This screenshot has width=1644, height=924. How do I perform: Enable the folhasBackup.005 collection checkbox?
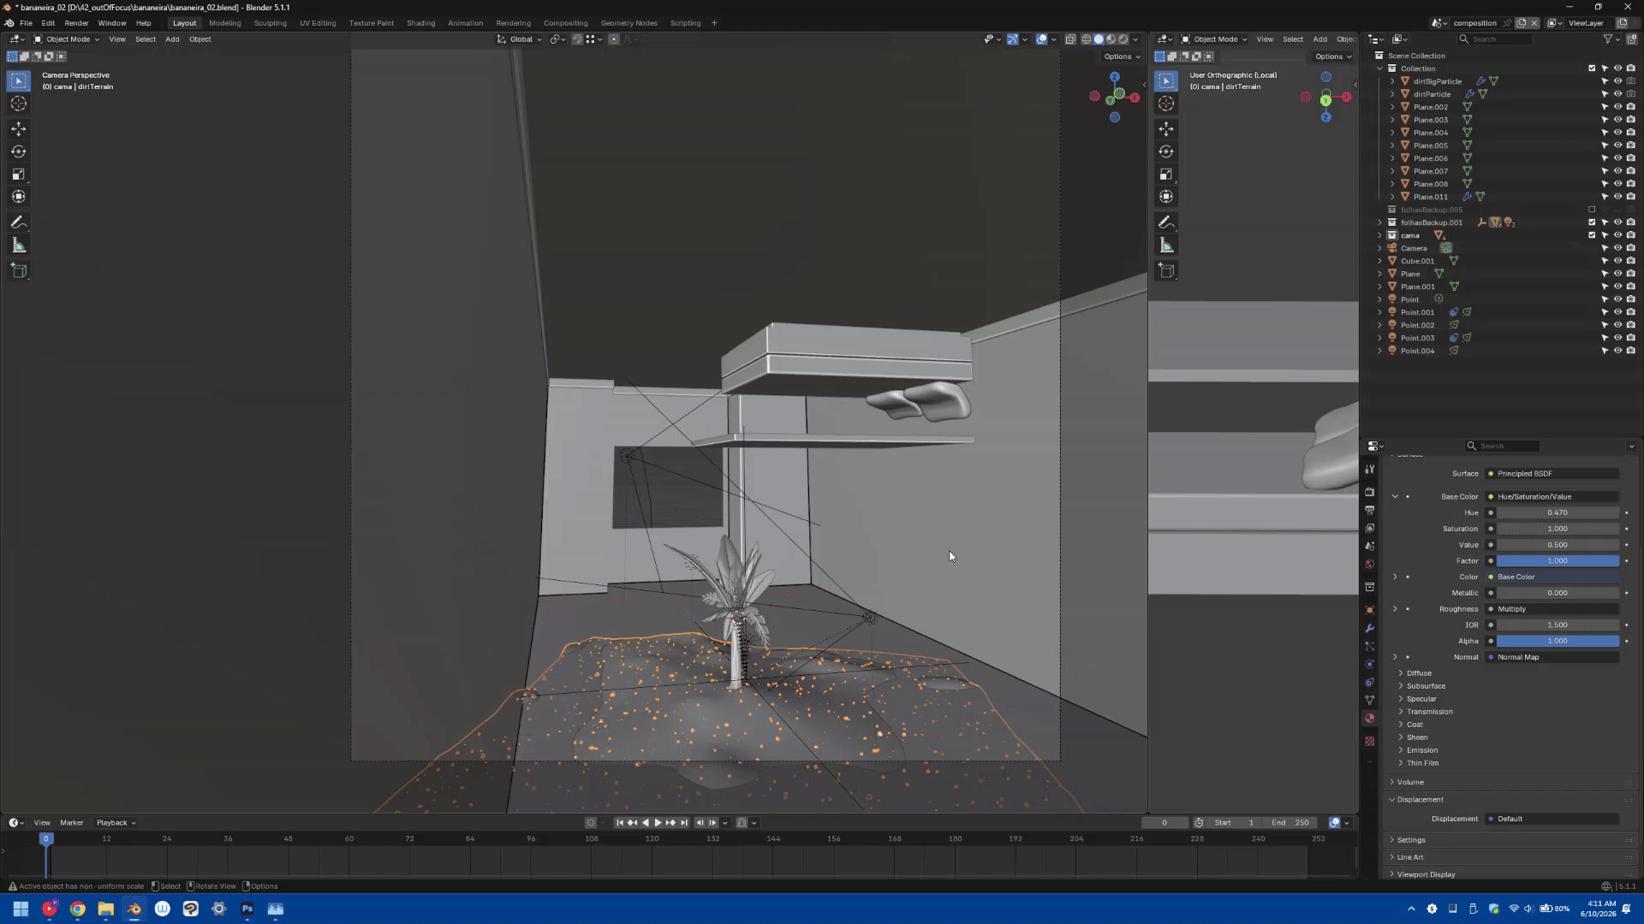point(1592,210)
